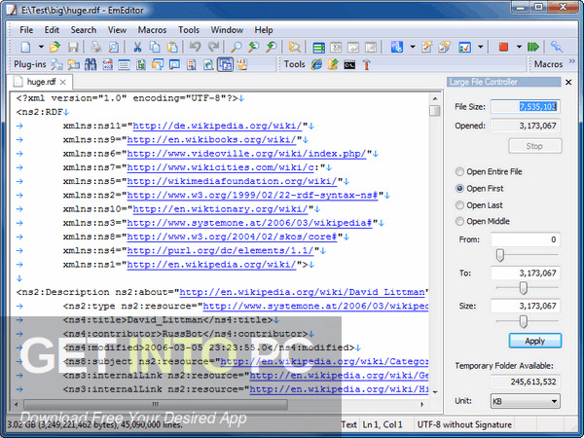Click the To value field
The height and width of the screenshot is (438, 584).
(x=526, y=273)
